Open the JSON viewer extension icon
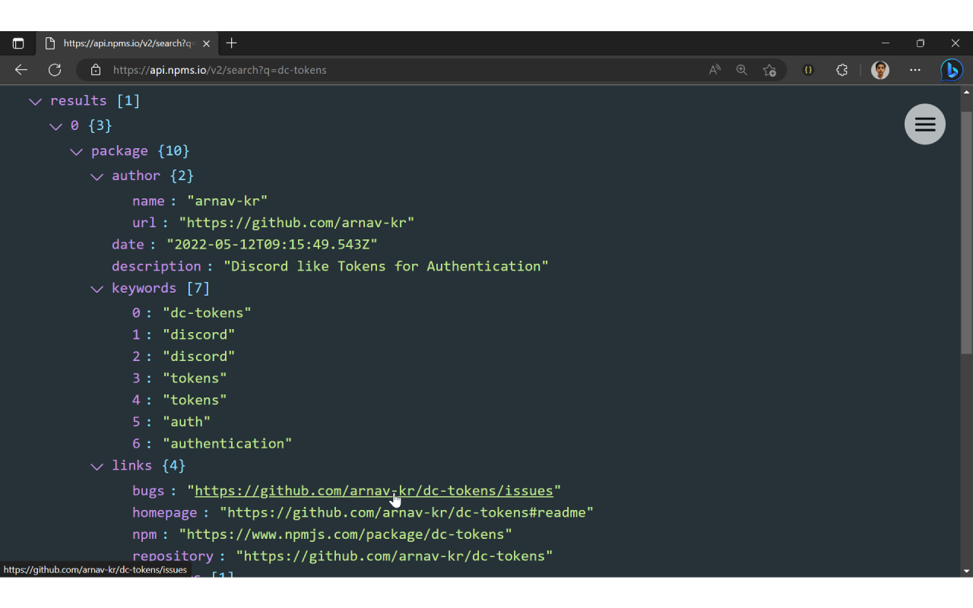 (808, 70)
